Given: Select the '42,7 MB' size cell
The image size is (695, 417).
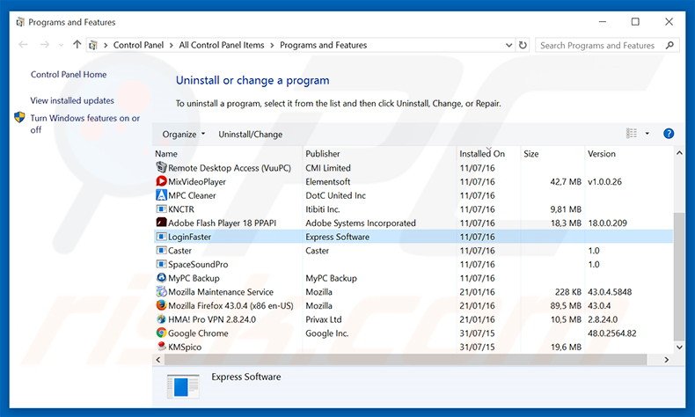Looking at the screenshot, I should (566, 182).
